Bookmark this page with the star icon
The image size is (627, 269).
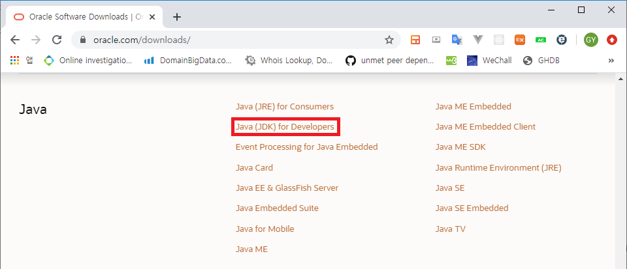click(389, 40)
